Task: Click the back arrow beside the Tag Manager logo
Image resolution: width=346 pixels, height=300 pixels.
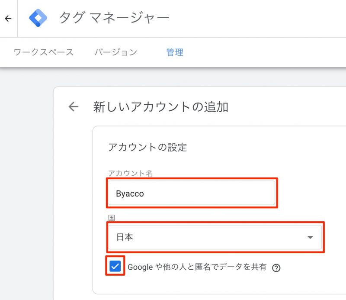Action: pos(8,18)
